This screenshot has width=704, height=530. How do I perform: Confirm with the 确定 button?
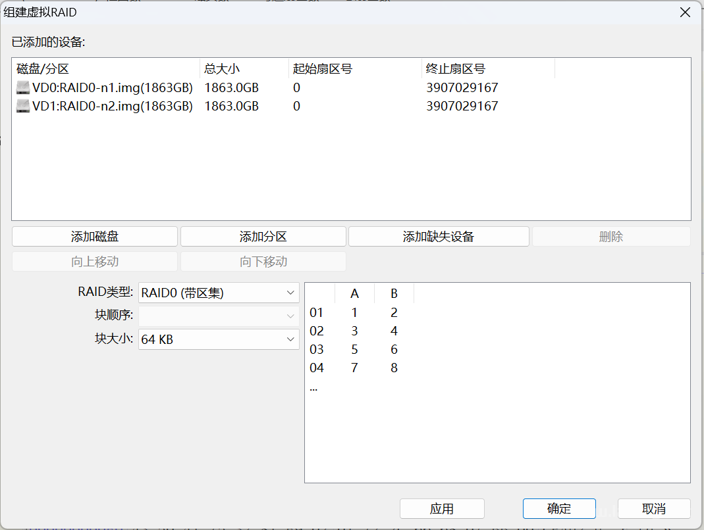pos(559,508)
